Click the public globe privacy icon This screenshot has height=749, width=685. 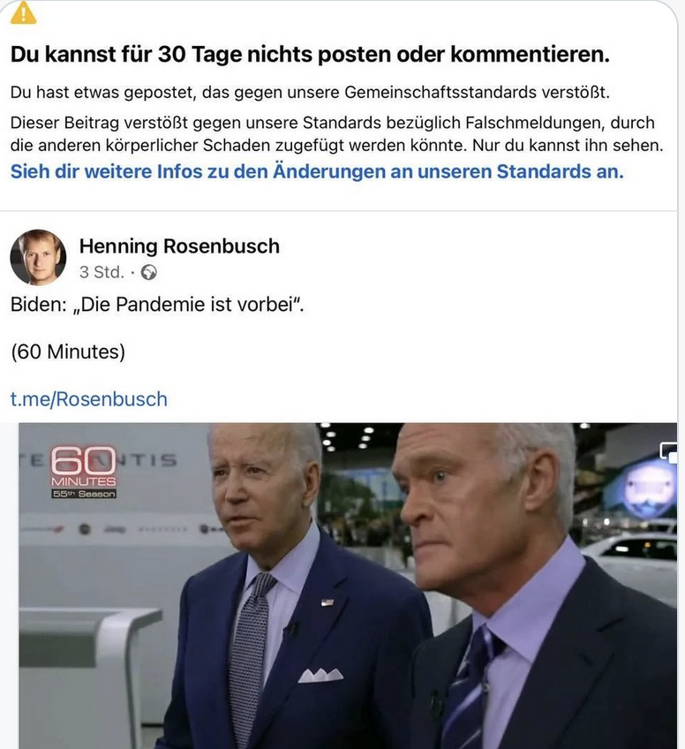point(149,272)
